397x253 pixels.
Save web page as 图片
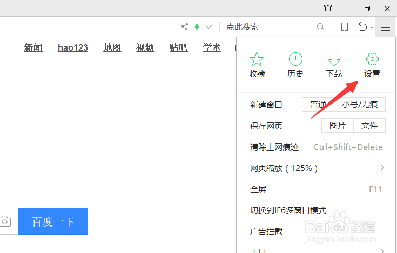coord(338,125)
